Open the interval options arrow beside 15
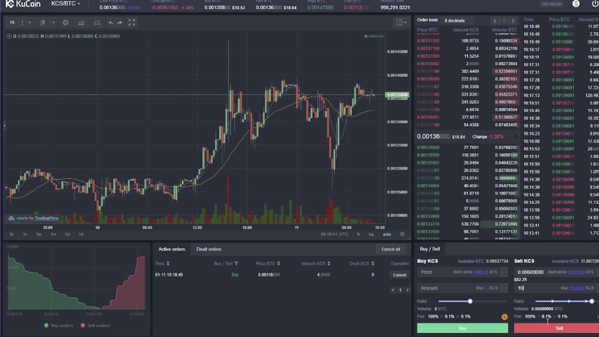The image size is (599, 337). tap(29, 22)
